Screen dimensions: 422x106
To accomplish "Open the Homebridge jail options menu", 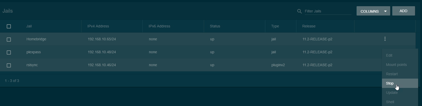I will click(x=385, y=39).
